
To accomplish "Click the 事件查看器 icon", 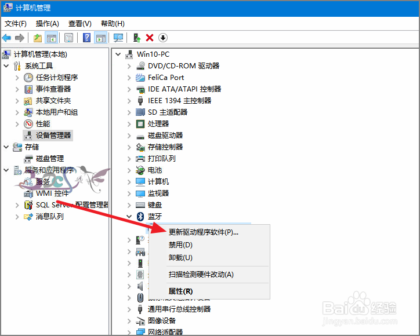I will coord(28,89).
